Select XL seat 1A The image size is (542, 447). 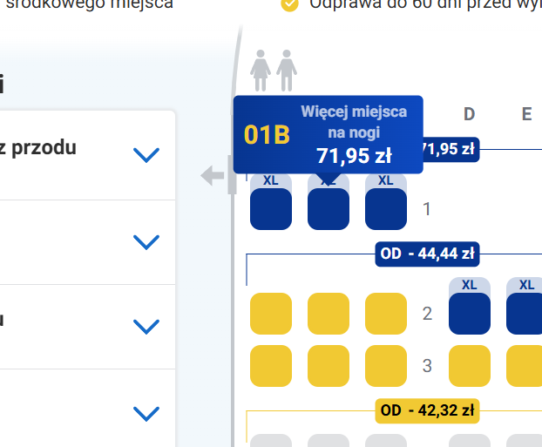point(270,209)
